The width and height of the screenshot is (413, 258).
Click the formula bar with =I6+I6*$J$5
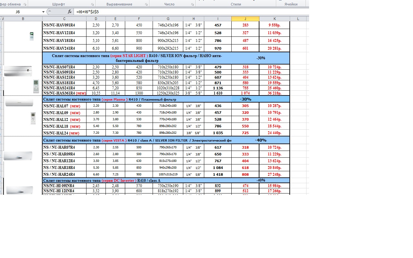[192, 12]
